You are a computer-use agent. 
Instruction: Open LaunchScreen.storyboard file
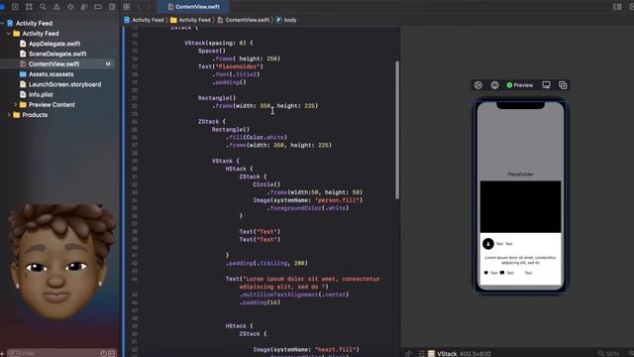64,84
